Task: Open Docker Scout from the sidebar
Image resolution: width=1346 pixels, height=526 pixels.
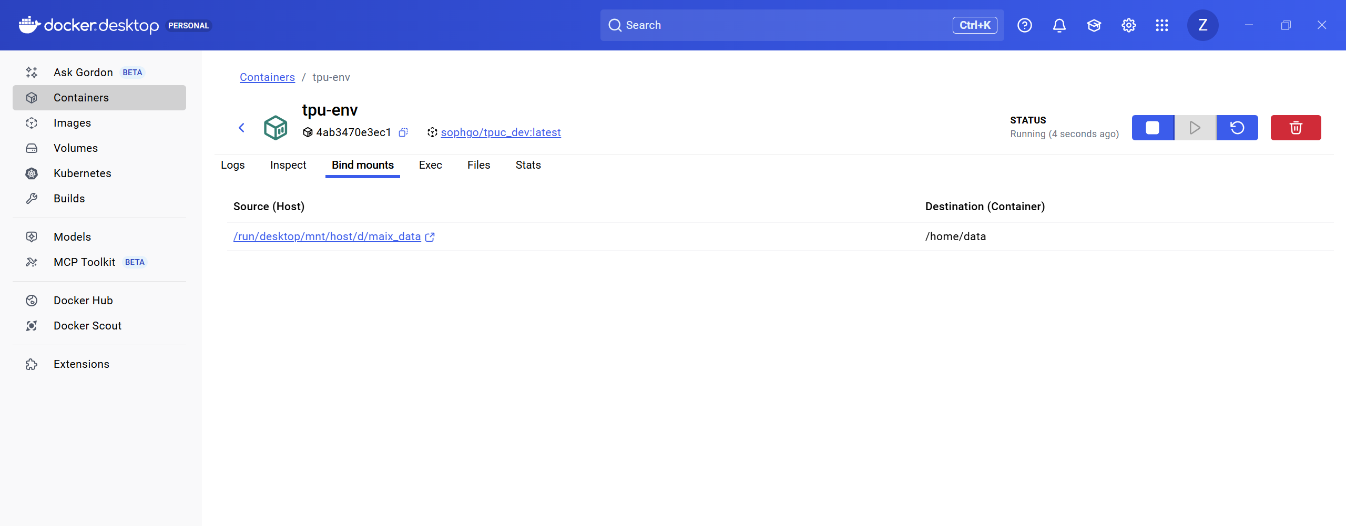Action: click(87, 326)
